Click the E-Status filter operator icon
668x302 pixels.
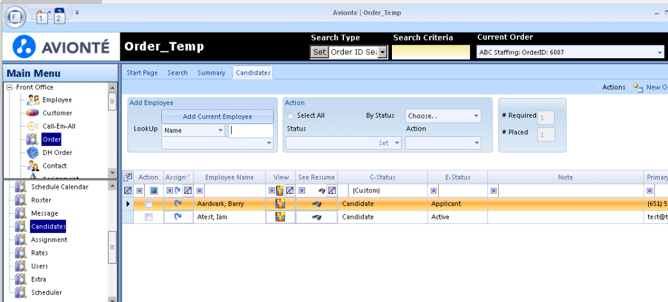pyautogui.click(x=434, y=191)
